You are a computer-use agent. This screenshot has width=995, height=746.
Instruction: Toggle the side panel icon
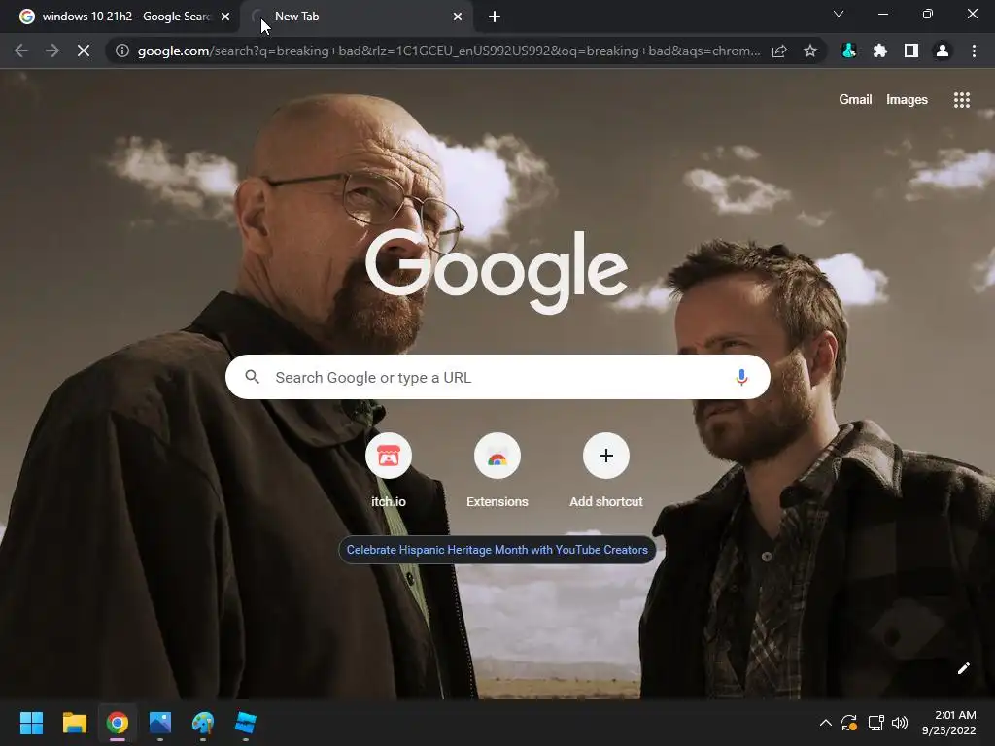(911, 51)
